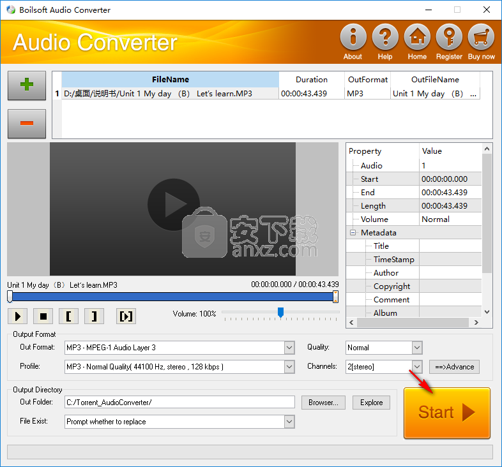Viewport: 502px width, 467px height.
Task: Add a file with the green plus button
Action: (x=27, y=85)
